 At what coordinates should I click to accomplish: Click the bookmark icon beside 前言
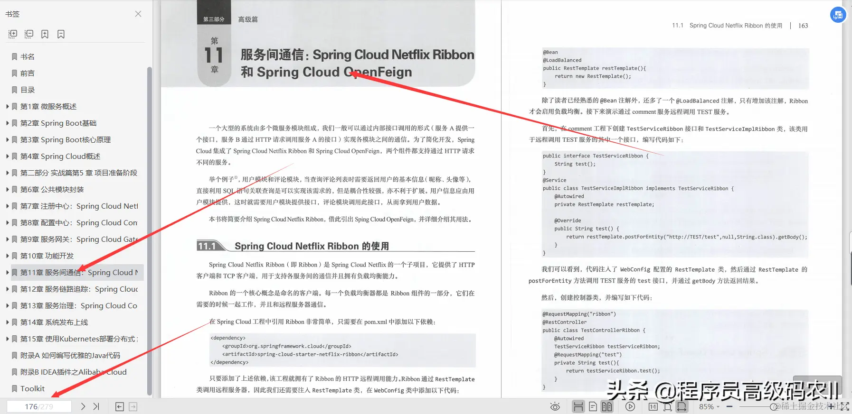pos(14,73)
